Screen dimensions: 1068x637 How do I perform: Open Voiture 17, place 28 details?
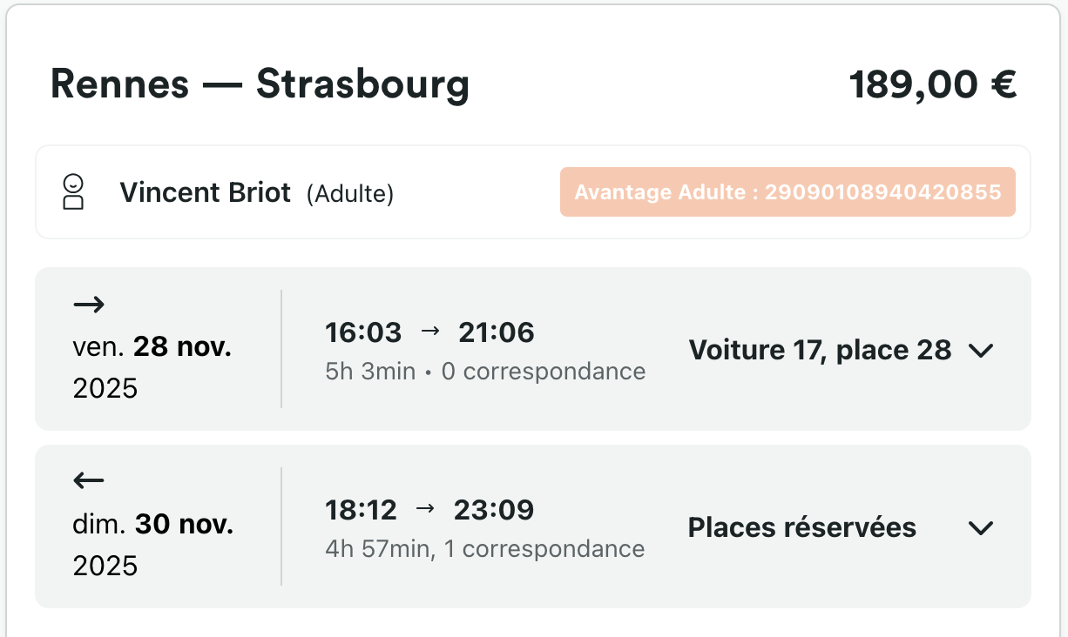[x=819, y=351]
